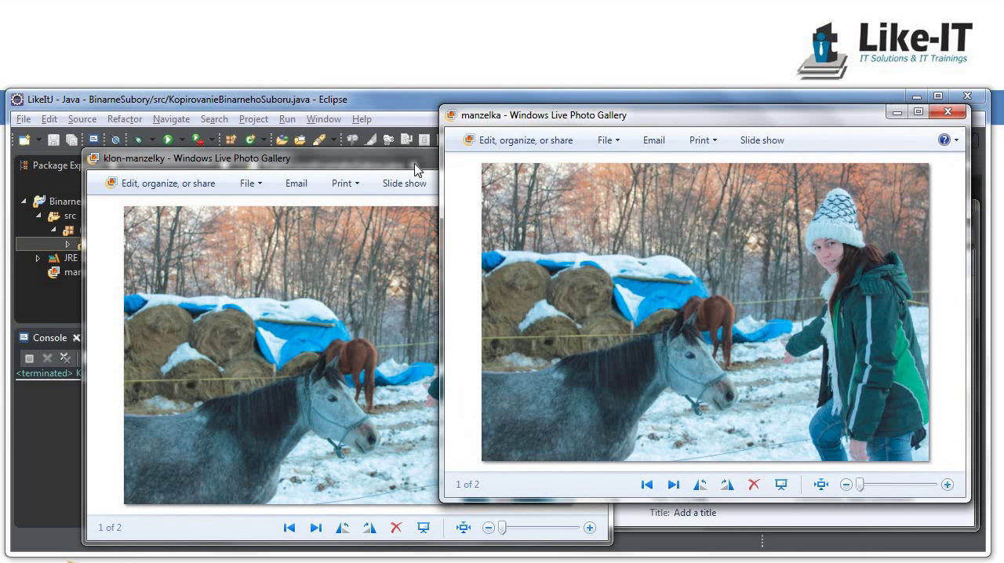Viewport: 1004px width, 563px height.
Task: Collapse the src folder tree node
Action: coord(38,216)
